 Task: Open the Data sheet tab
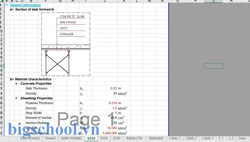(x=242, y=138)
